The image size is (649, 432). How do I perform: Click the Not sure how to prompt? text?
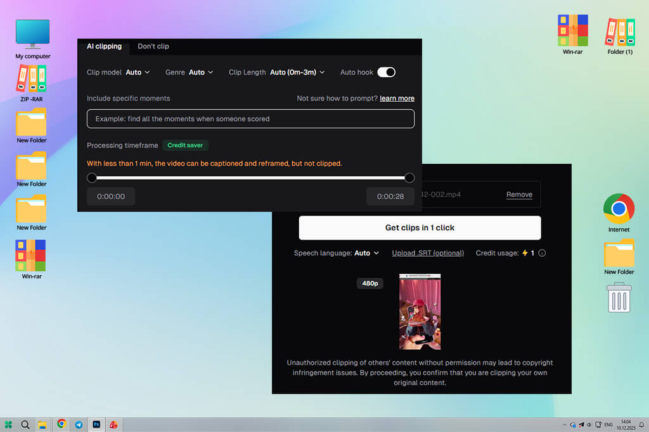coord(337,98)
